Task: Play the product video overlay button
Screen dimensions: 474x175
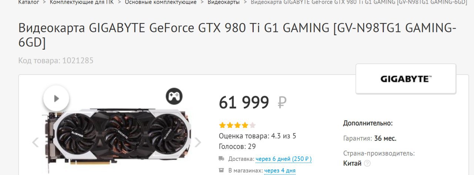Action: [x=56, y=99]
